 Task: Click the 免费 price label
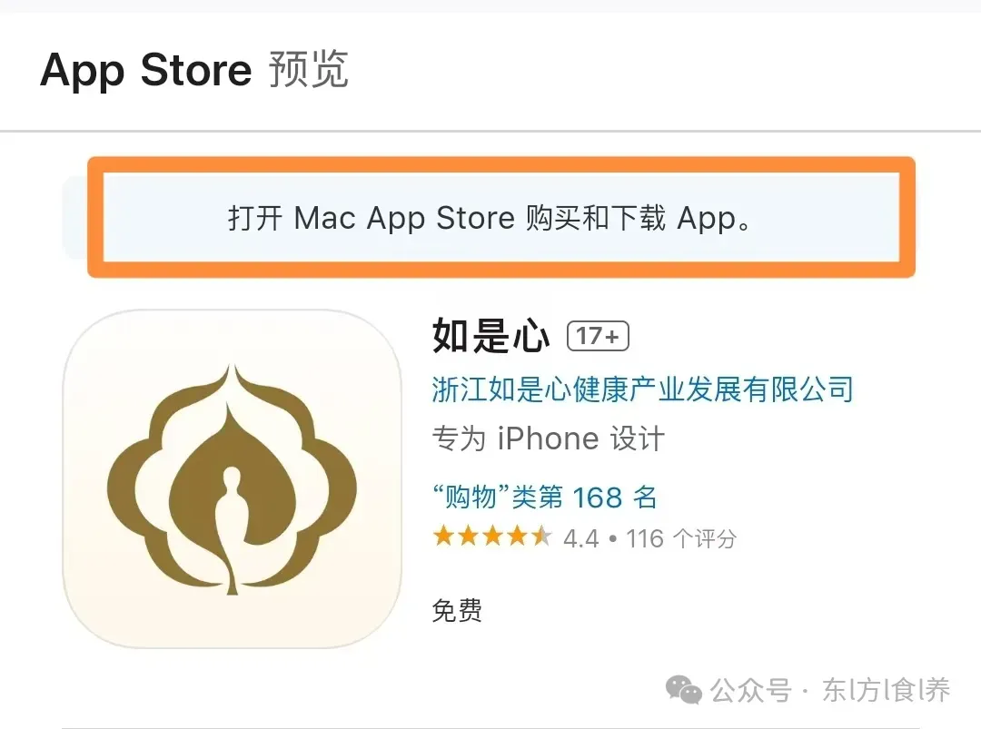click(457, 610)
